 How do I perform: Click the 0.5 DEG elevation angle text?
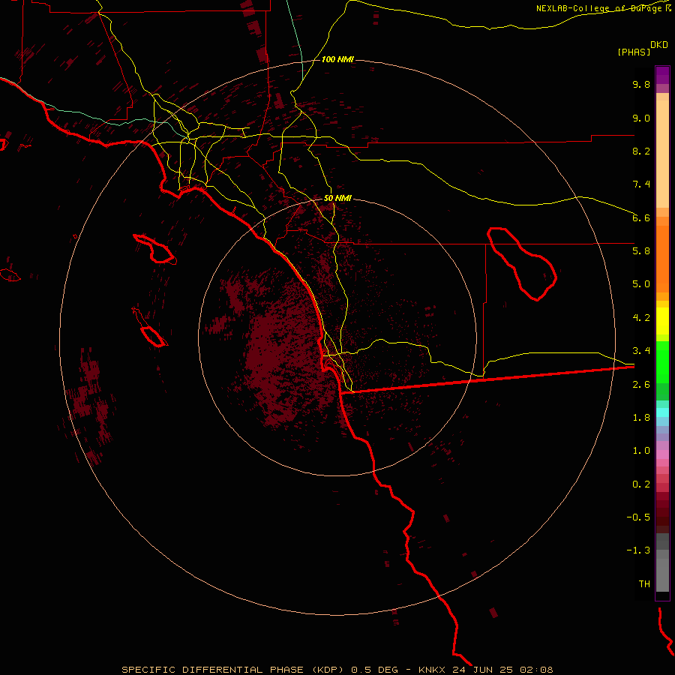374,670
